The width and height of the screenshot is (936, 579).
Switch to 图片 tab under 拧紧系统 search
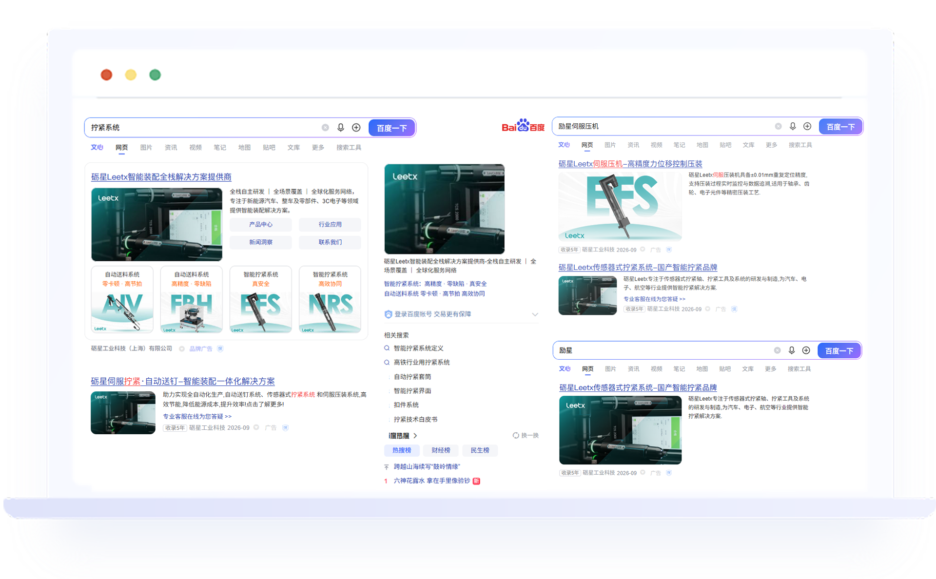[x=146, y=148]
